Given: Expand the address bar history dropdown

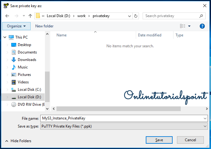Looking at the screenshot, I should (x=129, y=16).
